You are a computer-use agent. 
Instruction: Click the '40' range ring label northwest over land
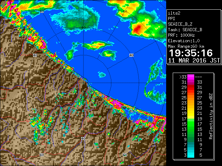pyautogui.click(x=35, y=55)
